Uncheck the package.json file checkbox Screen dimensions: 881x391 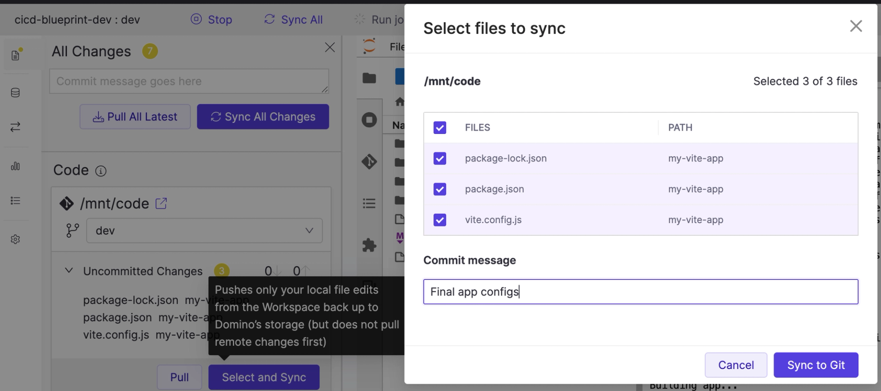coord(440,189)
